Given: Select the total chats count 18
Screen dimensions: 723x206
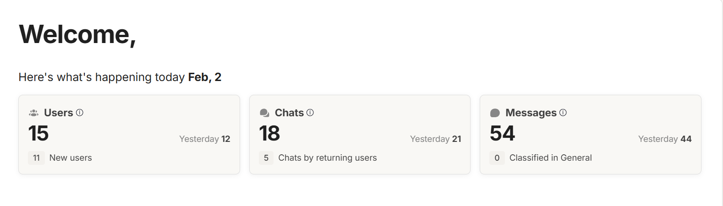Looking at the screenshot, I should [269, 134].
